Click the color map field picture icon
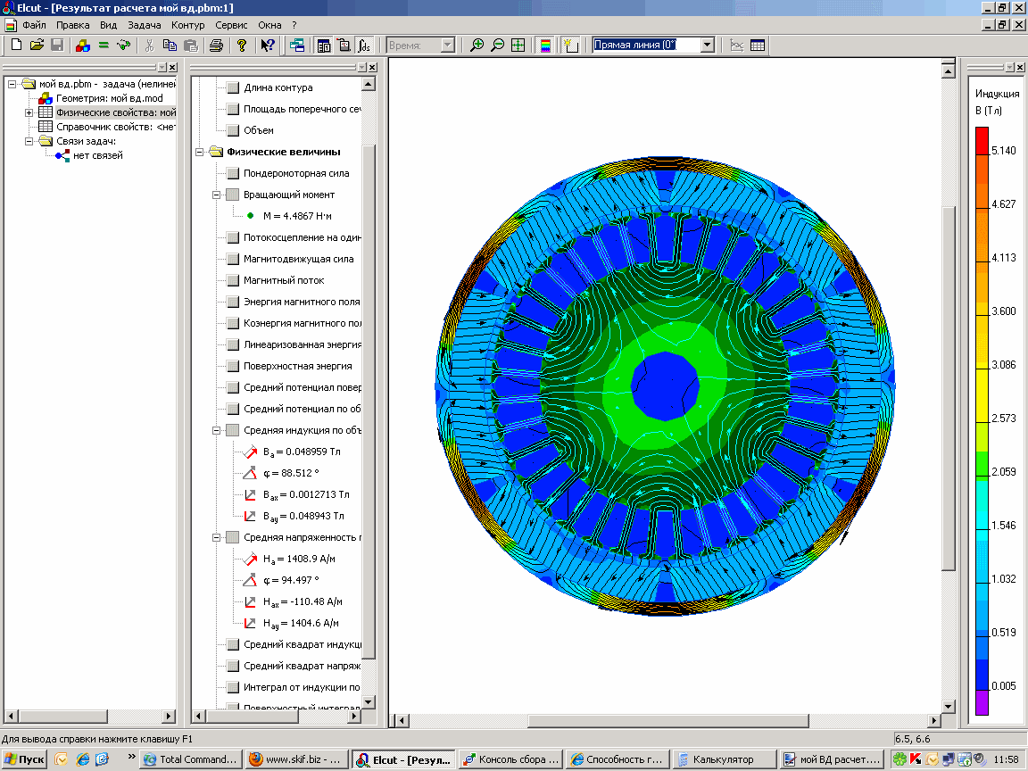This screenshot has height=771, width=1028. tap(544, 46)
